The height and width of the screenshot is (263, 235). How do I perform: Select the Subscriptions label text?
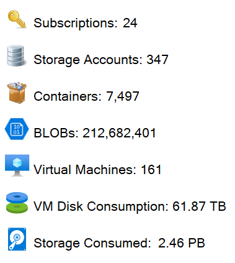click(76, 23)
